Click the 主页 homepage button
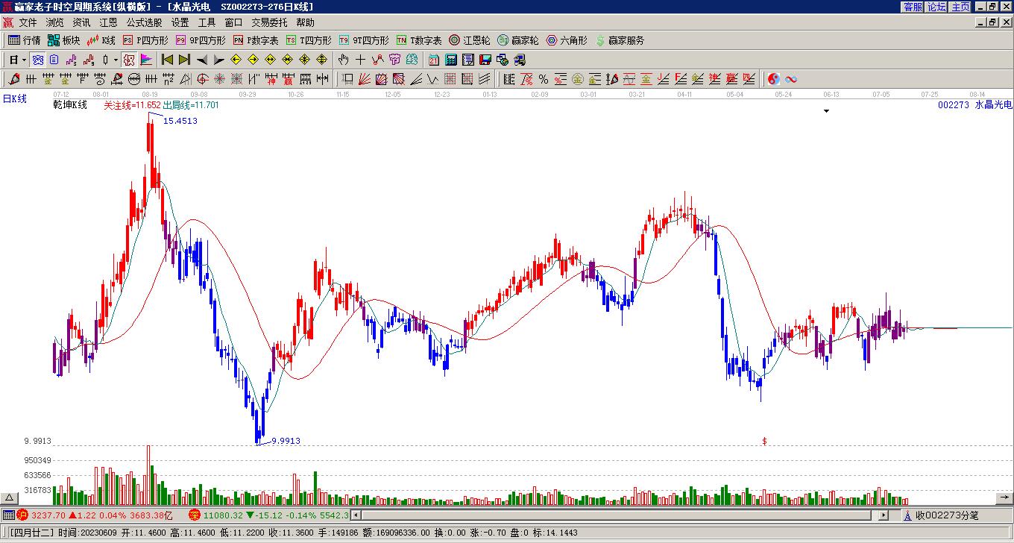1014x543 pixels. tap(960, 7)
